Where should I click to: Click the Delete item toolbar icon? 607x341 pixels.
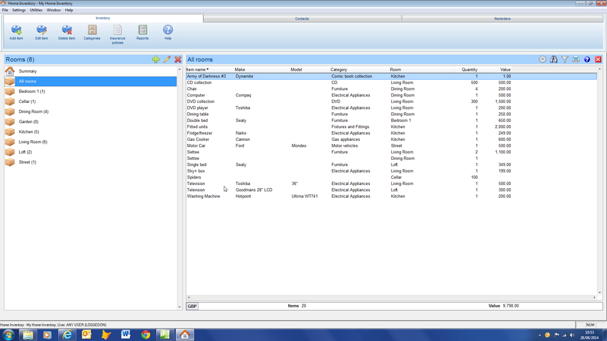pyautogui.click(x=66, y=32)
